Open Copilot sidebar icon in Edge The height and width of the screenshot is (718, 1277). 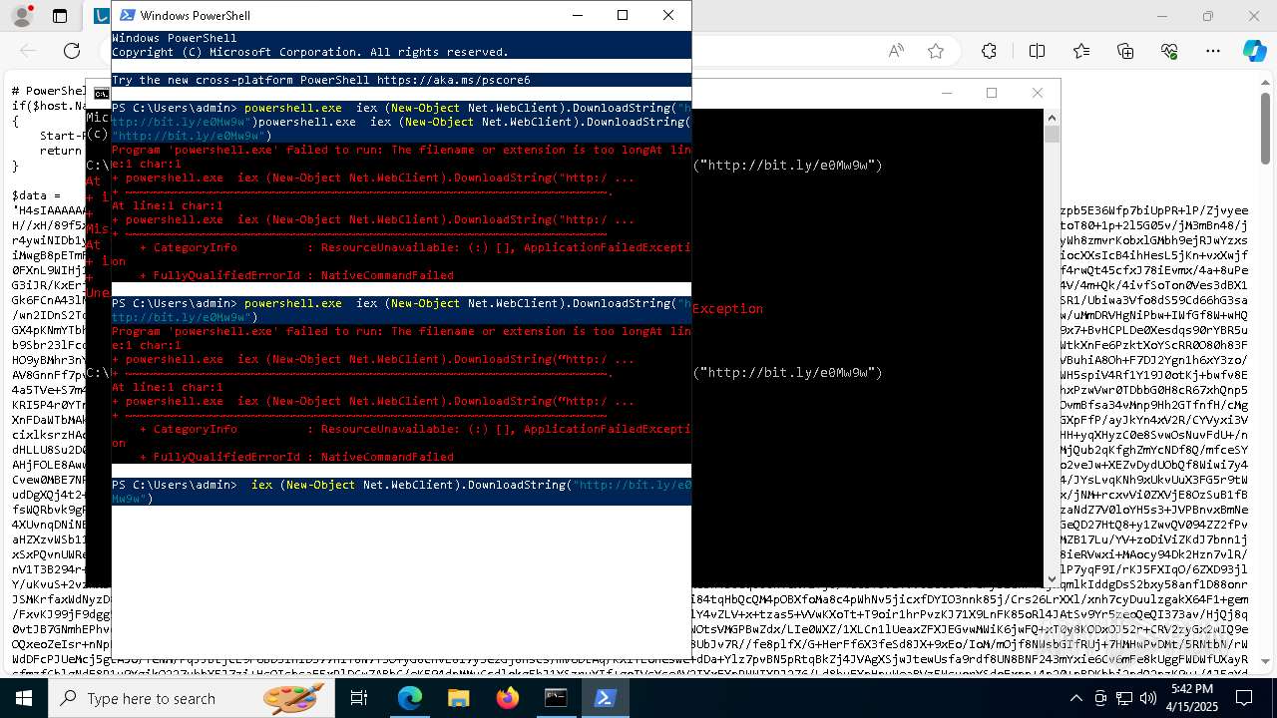[1254, 51]
